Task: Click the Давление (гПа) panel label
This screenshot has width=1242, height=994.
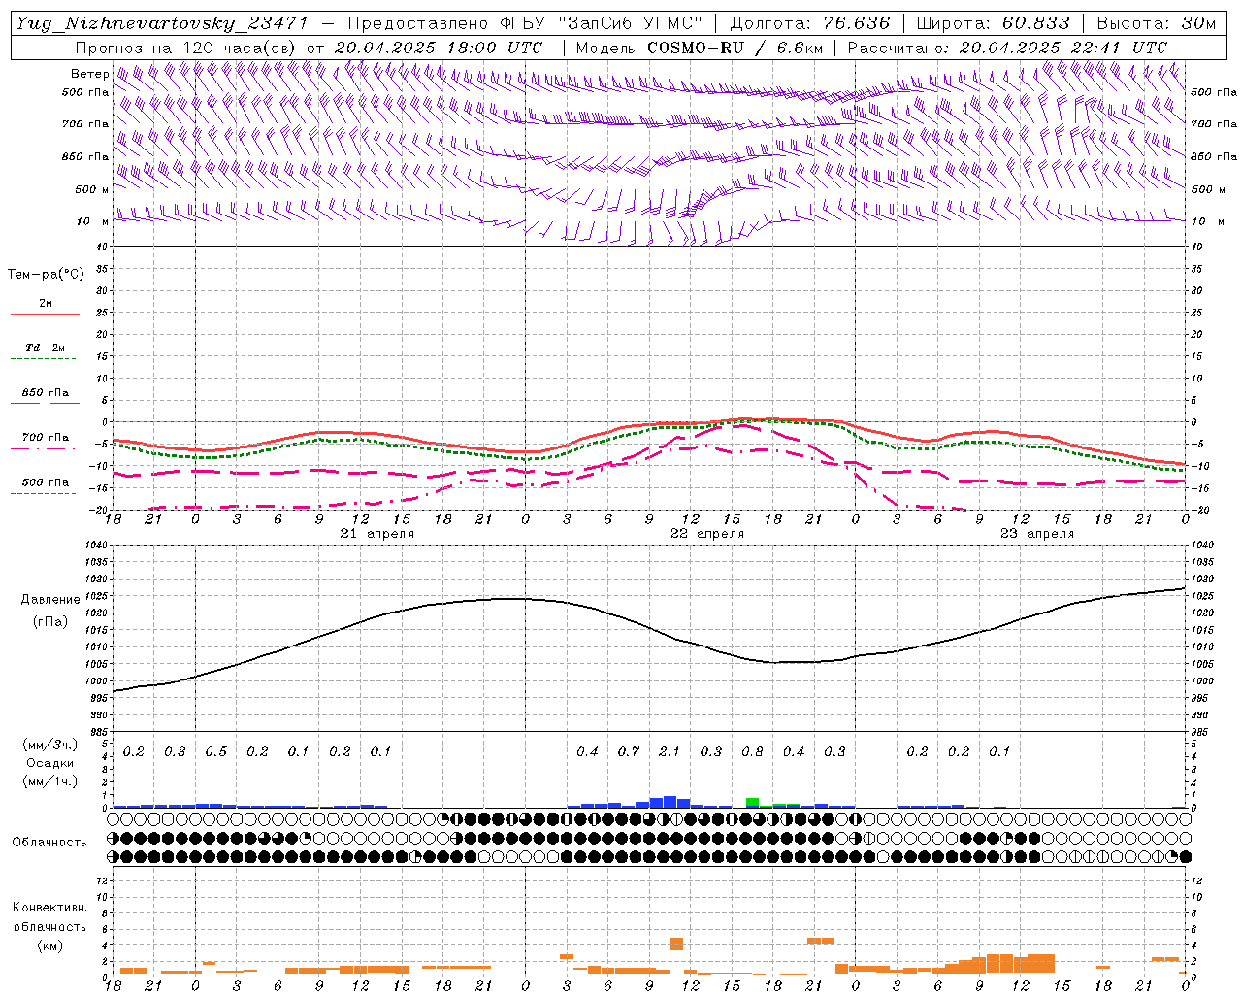Action: click(x=50, y=611)
